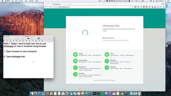
Task: Open line spacing dropdown in TextEdit
Action: click(46, 38)
